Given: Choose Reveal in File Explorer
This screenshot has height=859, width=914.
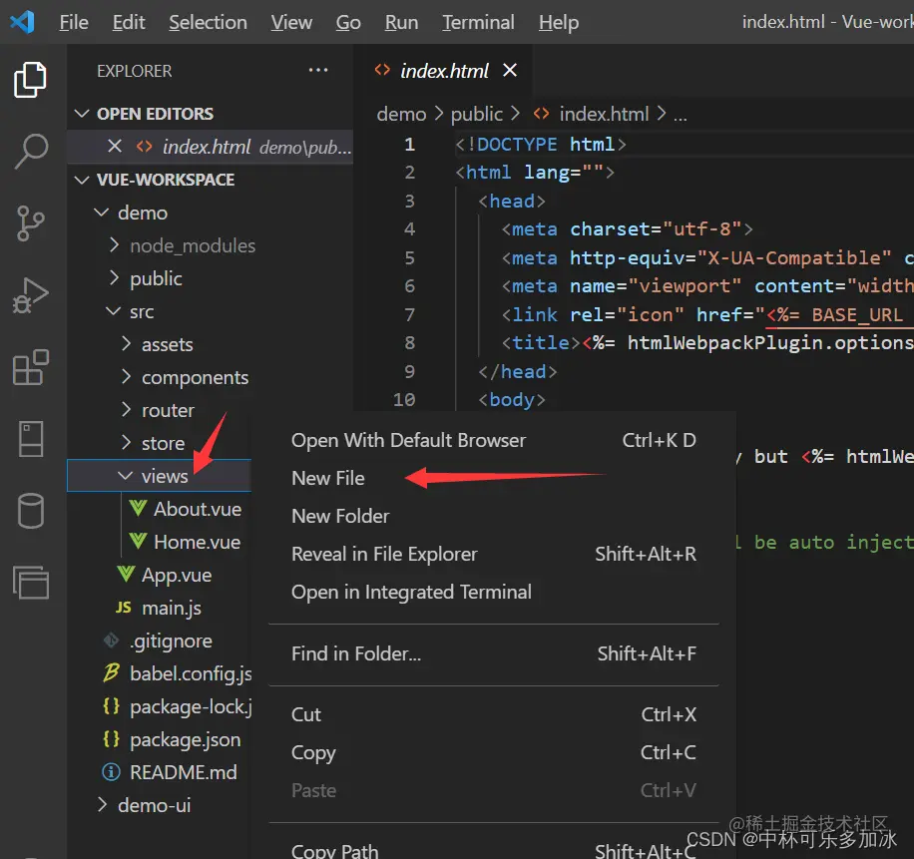Looking at the screenshot, I should (x=494, y=554).
